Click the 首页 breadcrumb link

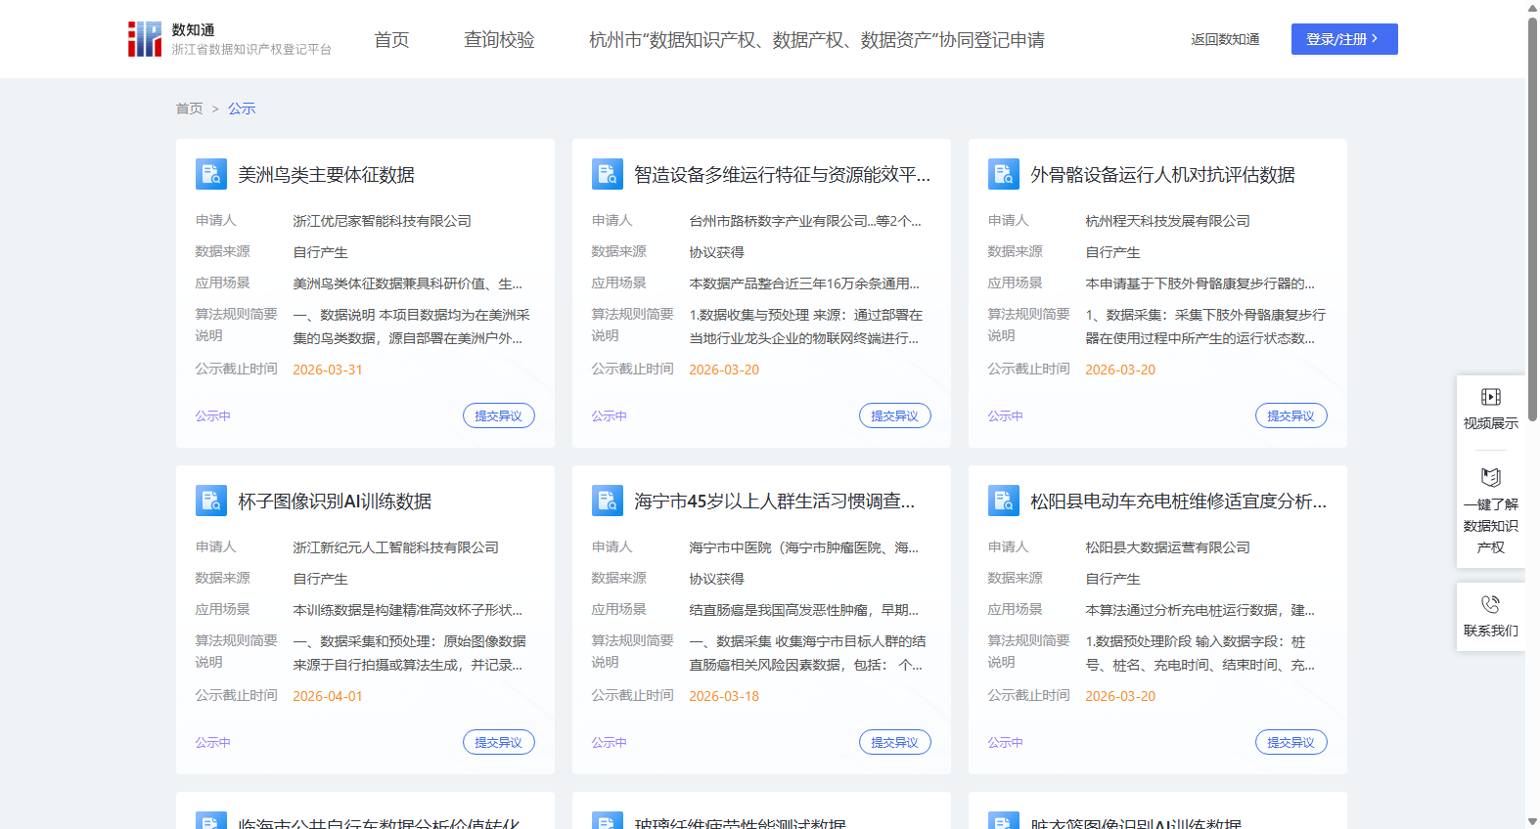pos(190,109)
